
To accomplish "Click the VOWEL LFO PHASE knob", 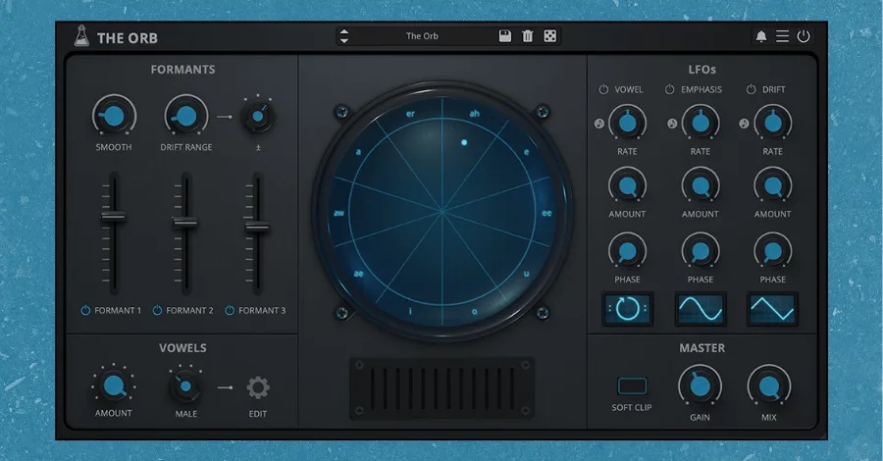I will [627, 251].
